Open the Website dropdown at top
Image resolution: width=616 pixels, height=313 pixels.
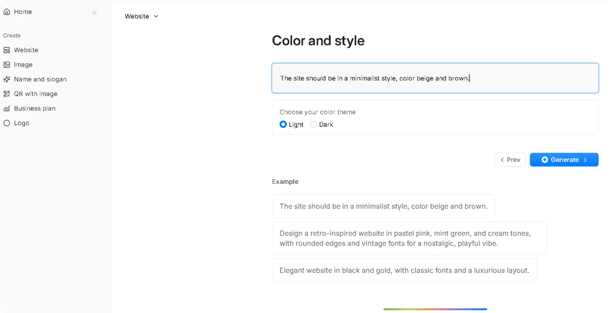137,16
